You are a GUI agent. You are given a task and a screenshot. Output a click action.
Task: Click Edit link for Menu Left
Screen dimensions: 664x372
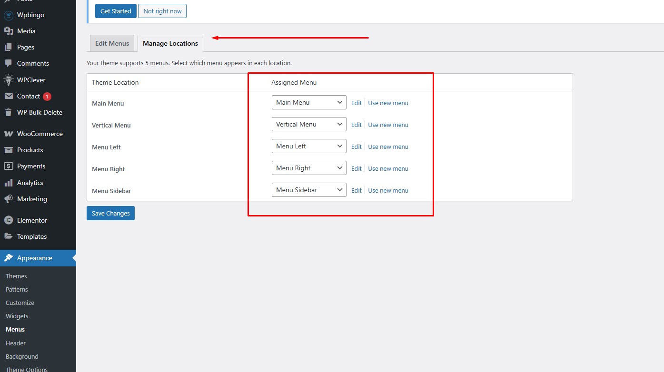click(x=356, y=147)
